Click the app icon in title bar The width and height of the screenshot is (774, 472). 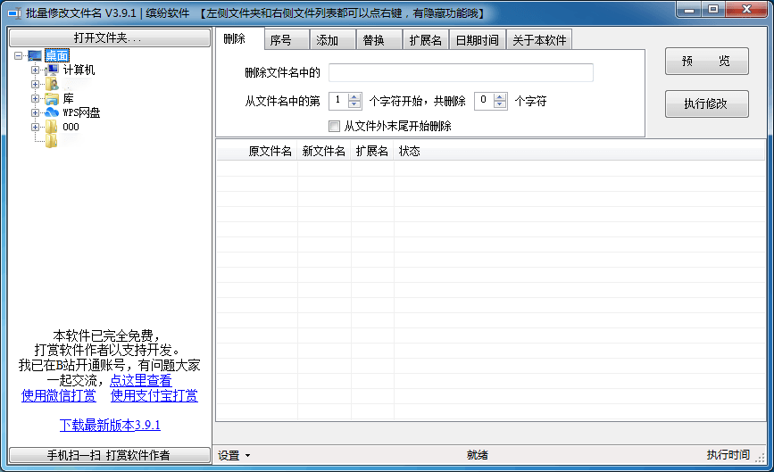point(13,12)
